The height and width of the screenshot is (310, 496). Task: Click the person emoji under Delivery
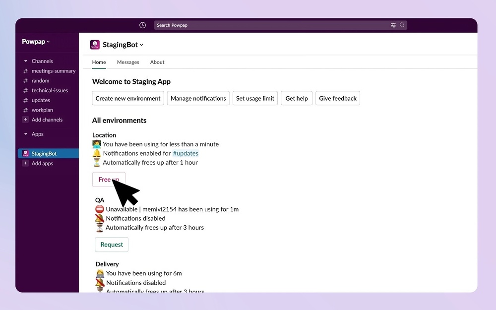pyautogui.click(x=100, y=273)
